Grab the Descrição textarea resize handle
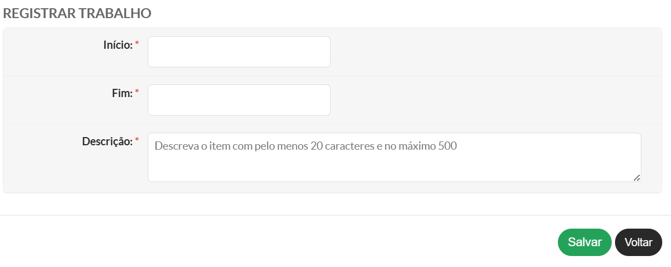Viewport: 671px width, 267px height. [x=636, y=178]
